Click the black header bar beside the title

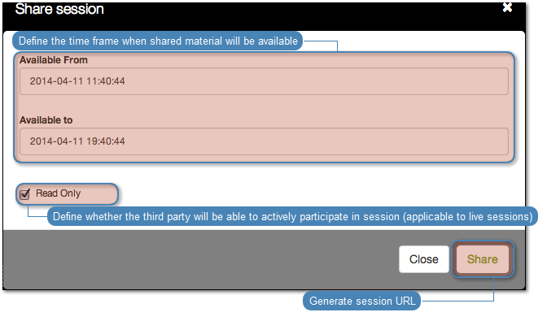point(300,15)
